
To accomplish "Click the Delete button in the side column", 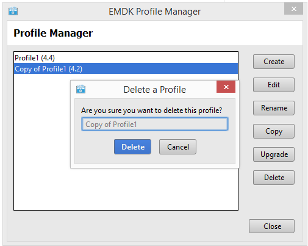I will (x=274, y=178).
